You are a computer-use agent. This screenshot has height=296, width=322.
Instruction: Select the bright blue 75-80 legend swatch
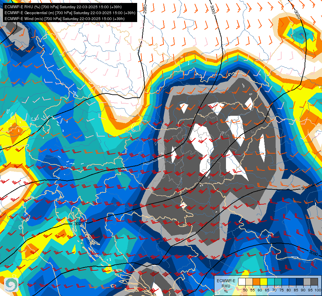[x=285, y=282]
